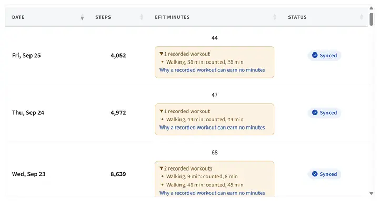Open 'Why a recorded workout can earn no minutes' for Sep 25
The height and width of the screenshot is (201, 379).
coord(212,70)
